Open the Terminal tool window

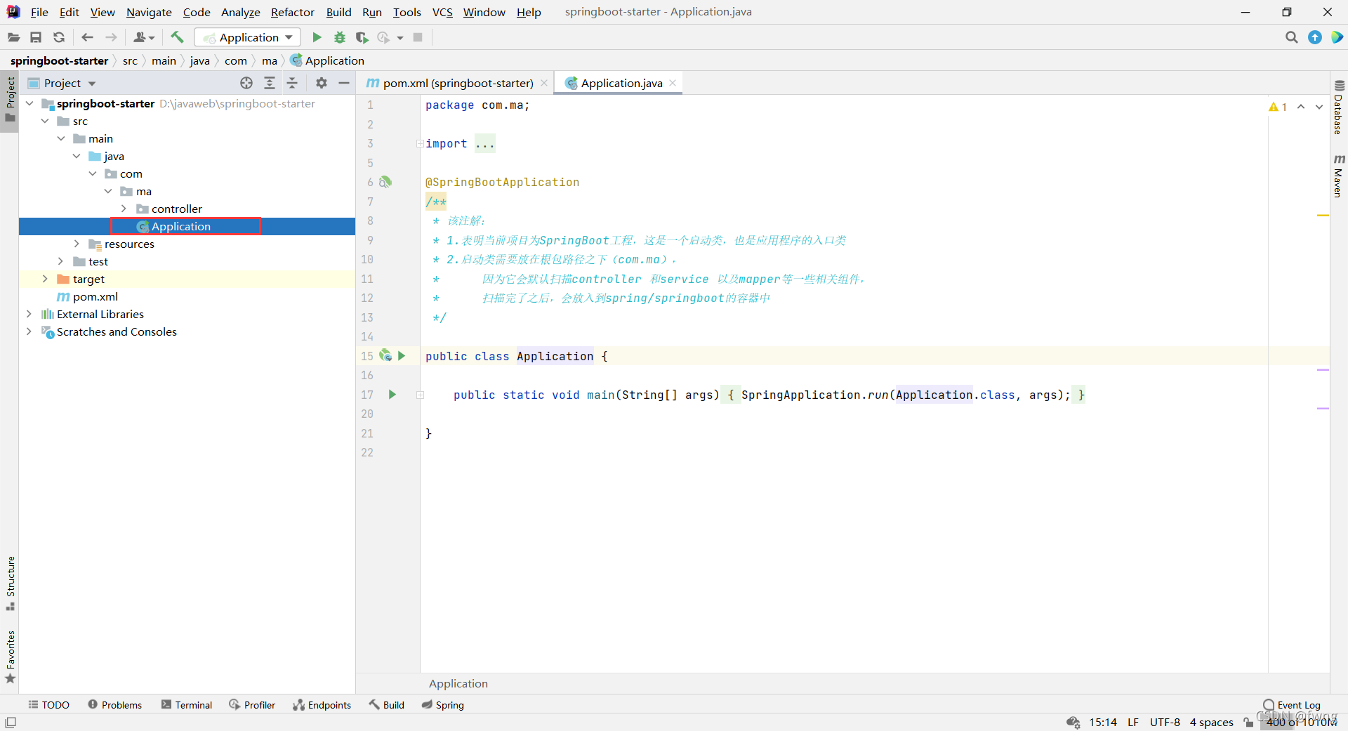(187, 705)
